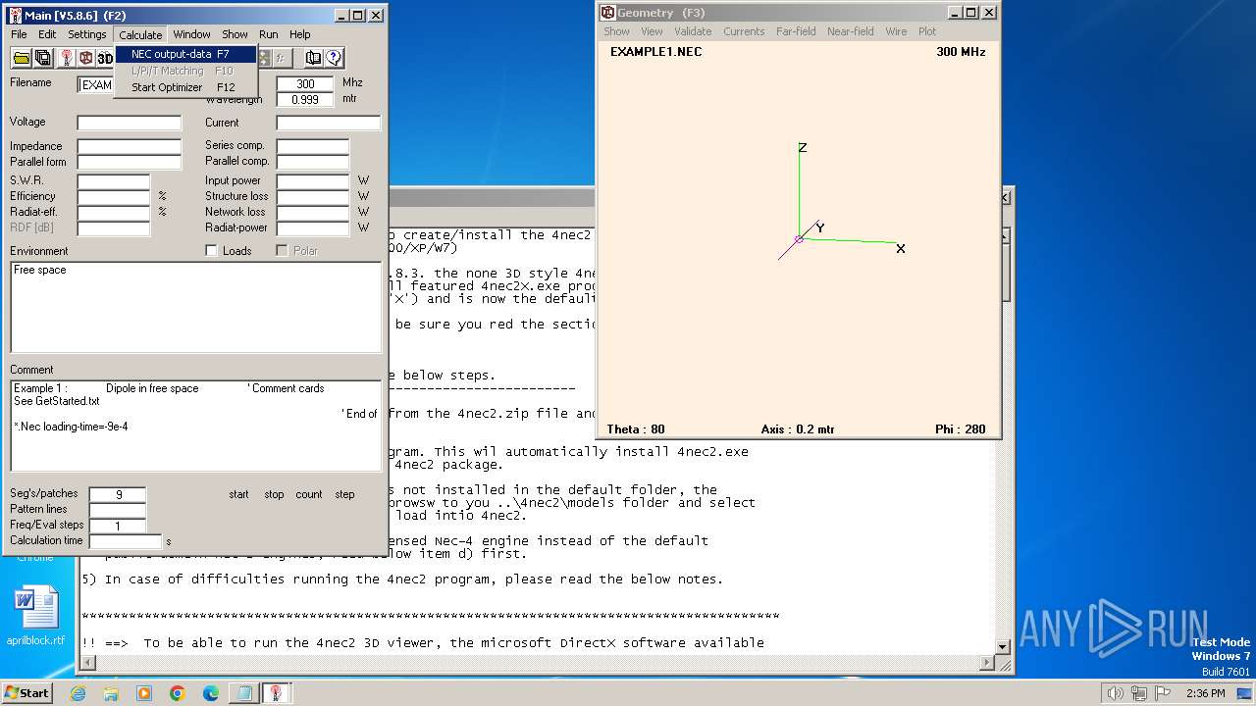1256x706 pixels.
Task: Open the Help menu
Action: (x=299, y=34)
